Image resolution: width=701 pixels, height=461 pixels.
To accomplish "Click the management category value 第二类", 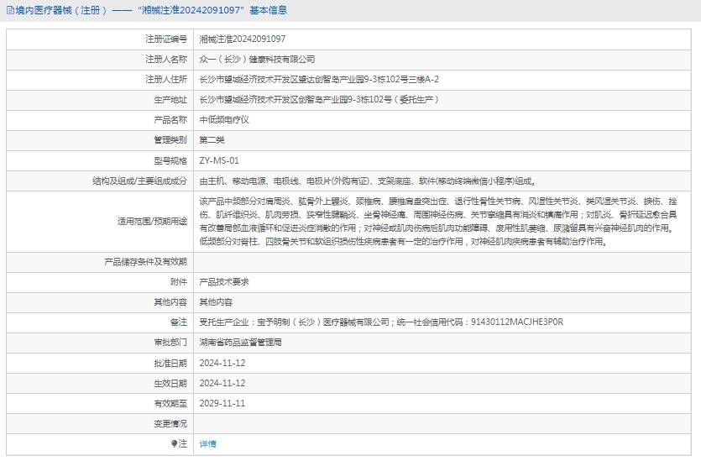I will click(x=212, y=140).
